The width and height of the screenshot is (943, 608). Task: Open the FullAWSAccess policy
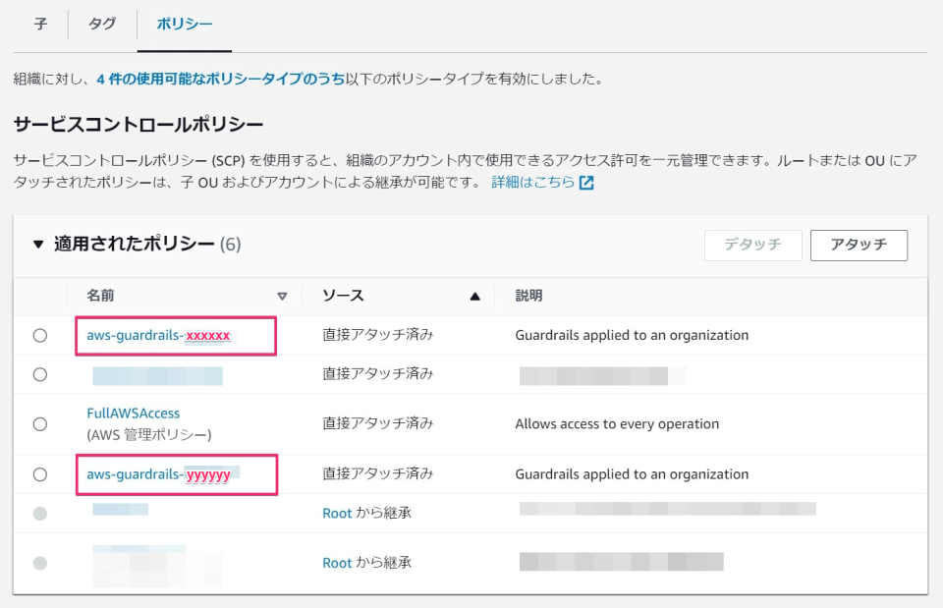pyautogui.click(x=133, y=414)
